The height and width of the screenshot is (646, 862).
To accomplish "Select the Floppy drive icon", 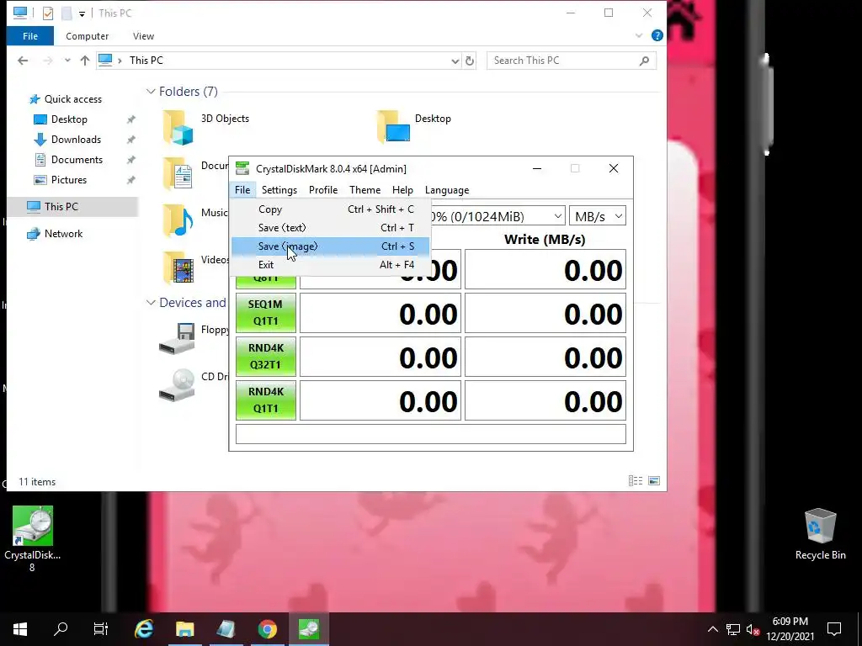I will (177, 338).
